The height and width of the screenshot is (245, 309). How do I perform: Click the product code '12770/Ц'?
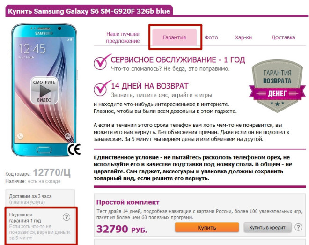(51, 172)
